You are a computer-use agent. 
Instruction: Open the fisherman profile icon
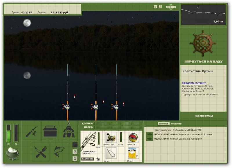pos(69,132)
